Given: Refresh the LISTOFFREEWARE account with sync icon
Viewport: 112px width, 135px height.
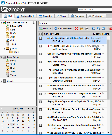Looking at the screenshot, I should point(34,23).
